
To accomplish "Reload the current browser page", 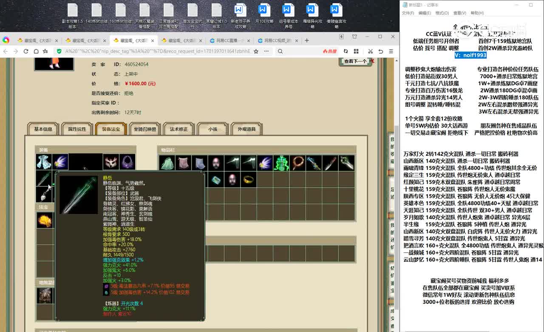I will [x=25, y=51].
